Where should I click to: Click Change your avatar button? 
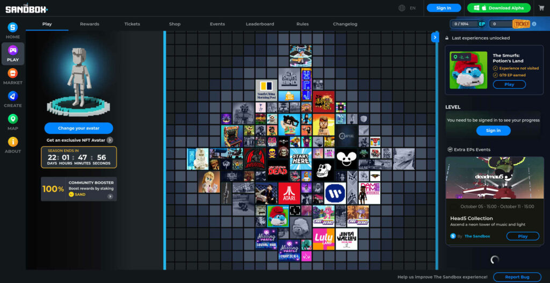tap(78, 128)
